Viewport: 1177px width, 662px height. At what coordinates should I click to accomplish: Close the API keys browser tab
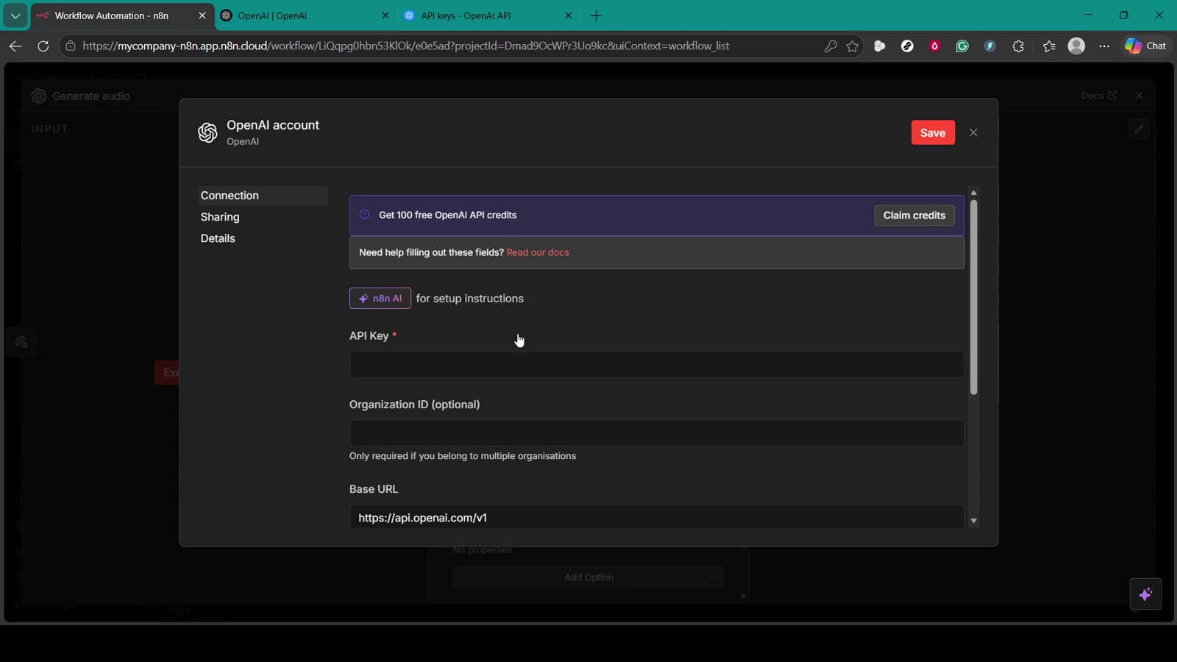pyautogui.click(x=568, y=15)
